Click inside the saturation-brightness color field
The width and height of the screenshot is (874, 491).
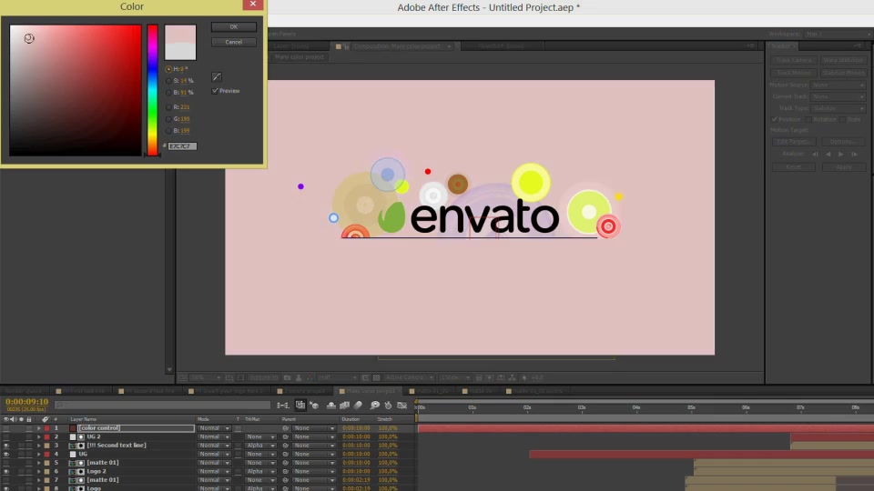click(76, 90)
